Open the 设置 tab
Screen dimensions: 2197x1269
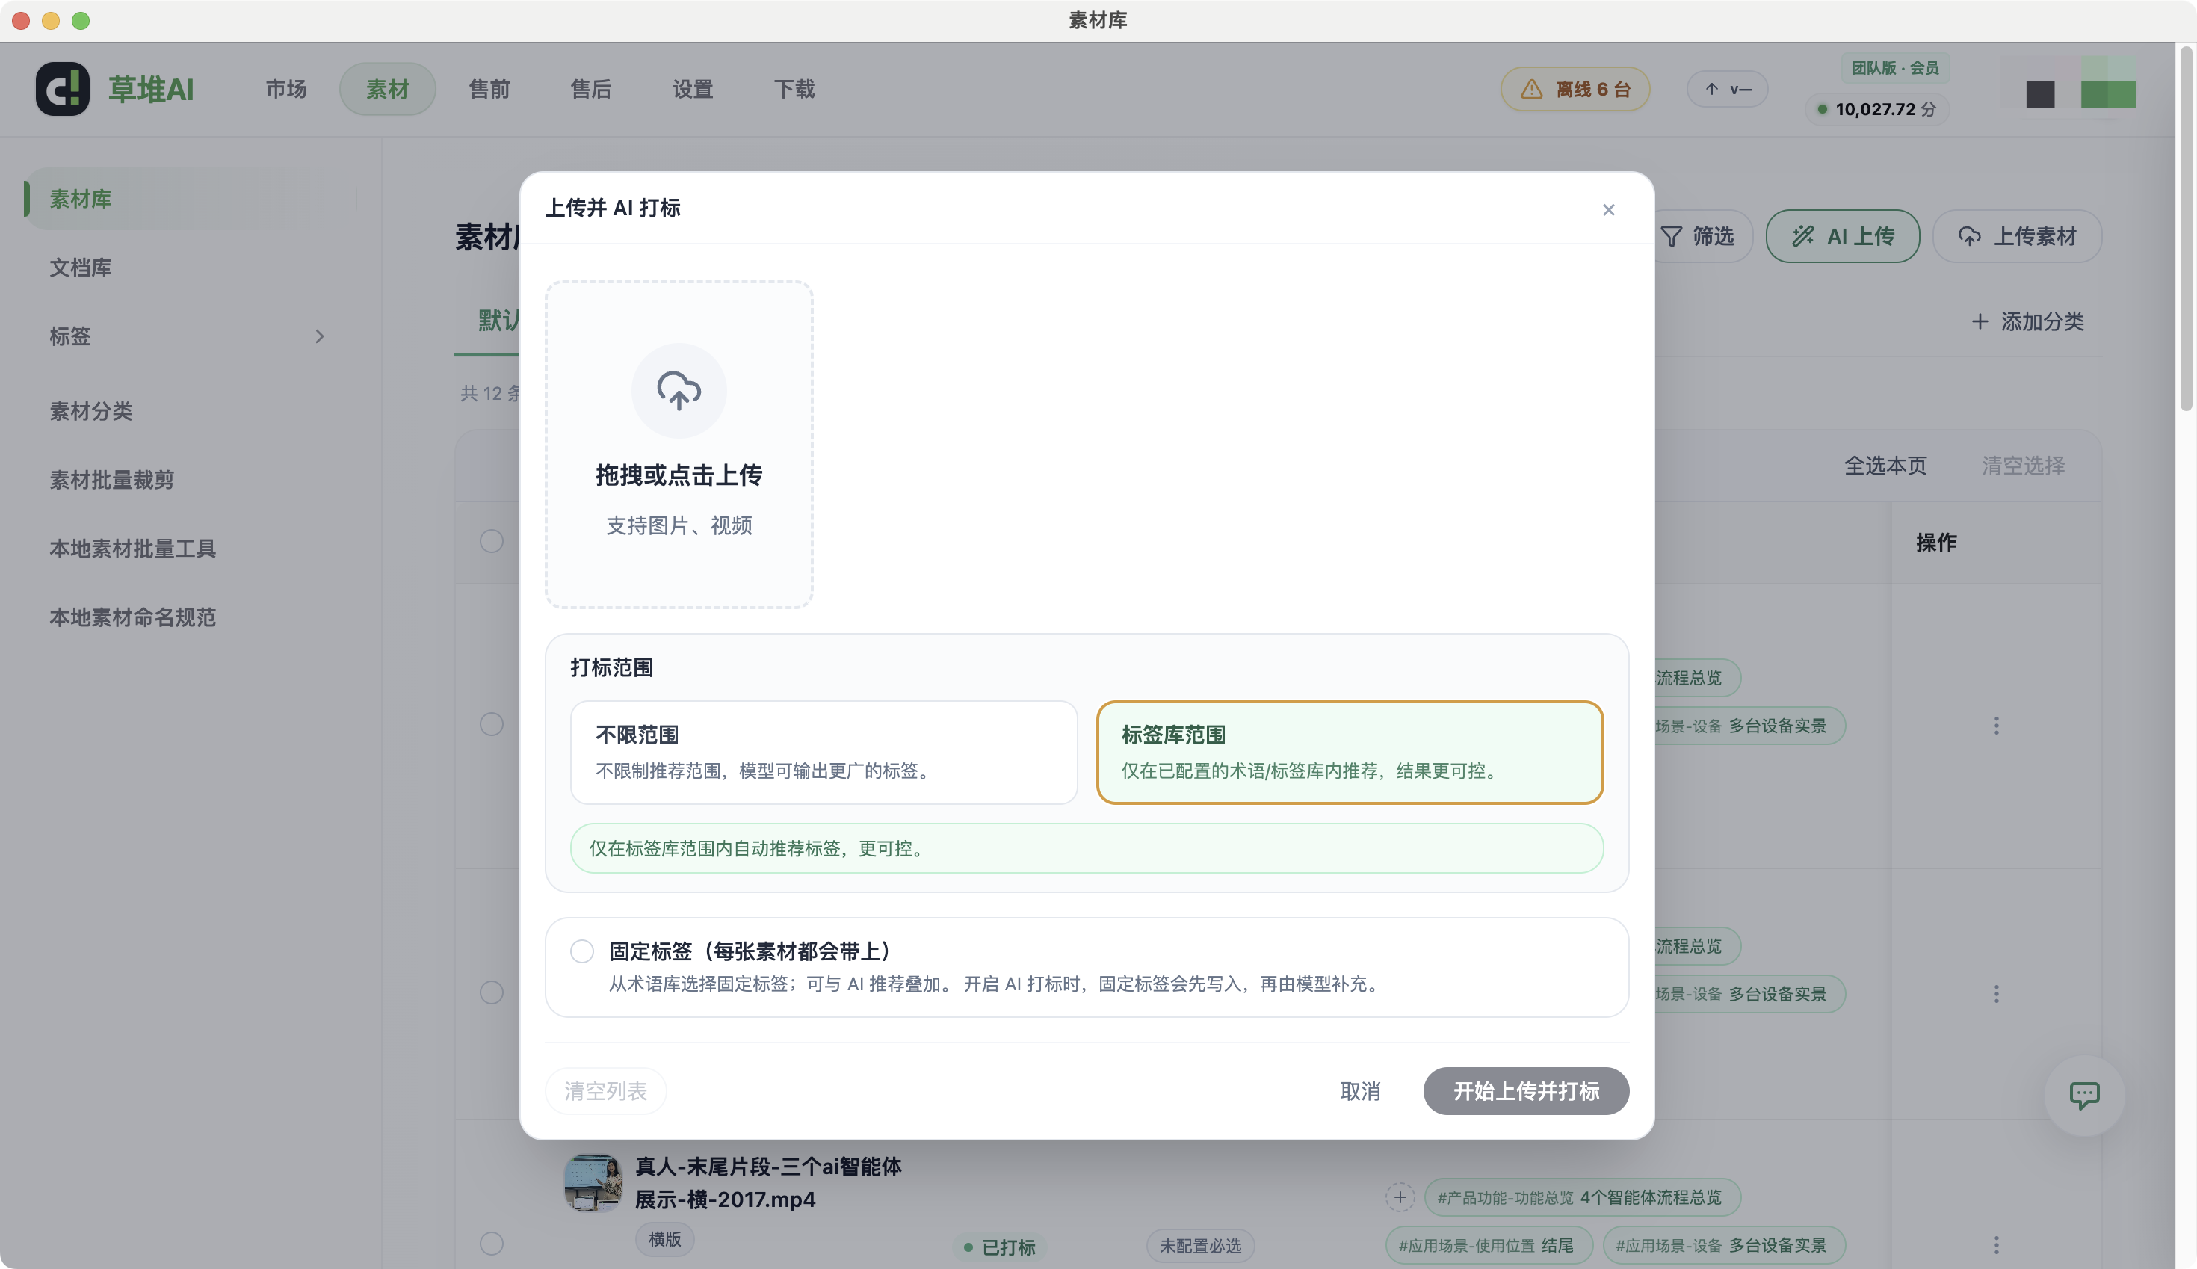coord(692,89)
